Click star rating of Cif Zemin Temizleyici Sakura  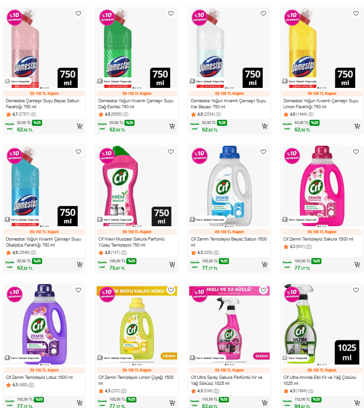286,247
